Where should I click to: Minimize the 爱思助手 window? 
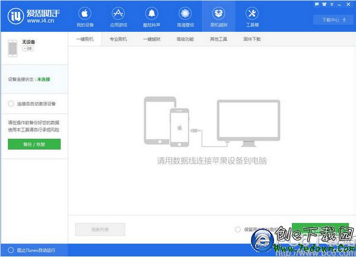coord(339,5)
